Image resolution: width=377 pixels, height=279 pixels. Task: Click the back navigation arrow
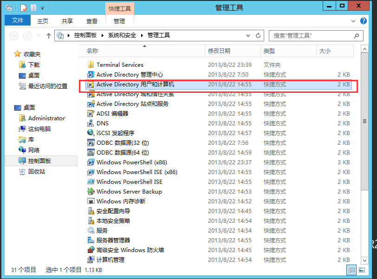[x=14, y=36]
